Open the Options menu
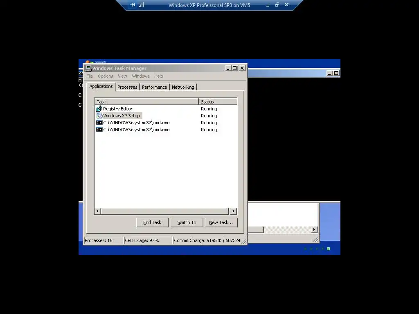The height and width of the screenshot is (314, 419). [106, 76]
